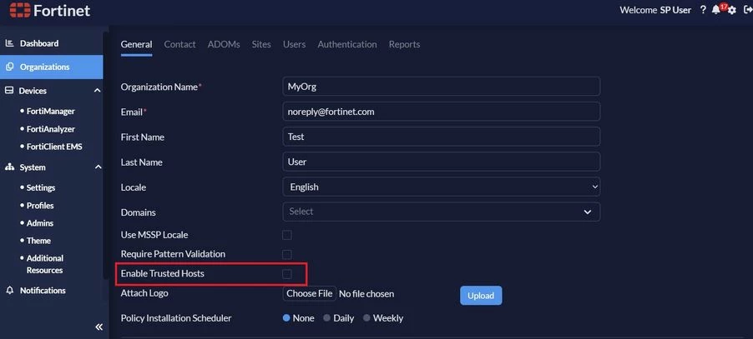Screen dimensions: 753x339
Task: Collapse the System menu chevron
Action: pos(98,167)
